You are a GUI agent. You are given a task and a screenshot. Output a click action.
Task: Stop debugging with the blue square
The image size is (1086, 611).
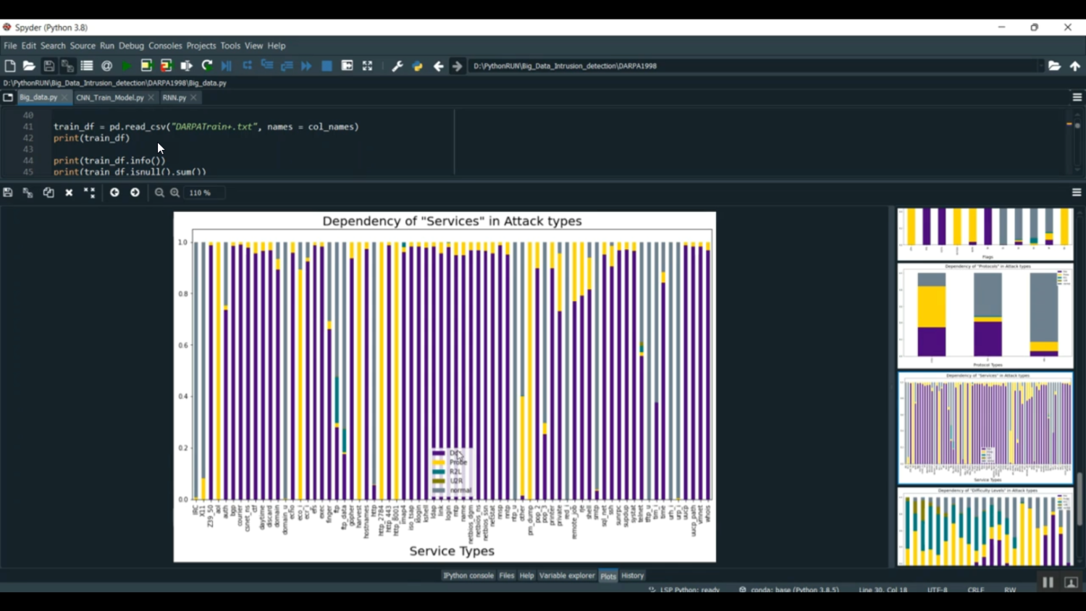(327, 66)
